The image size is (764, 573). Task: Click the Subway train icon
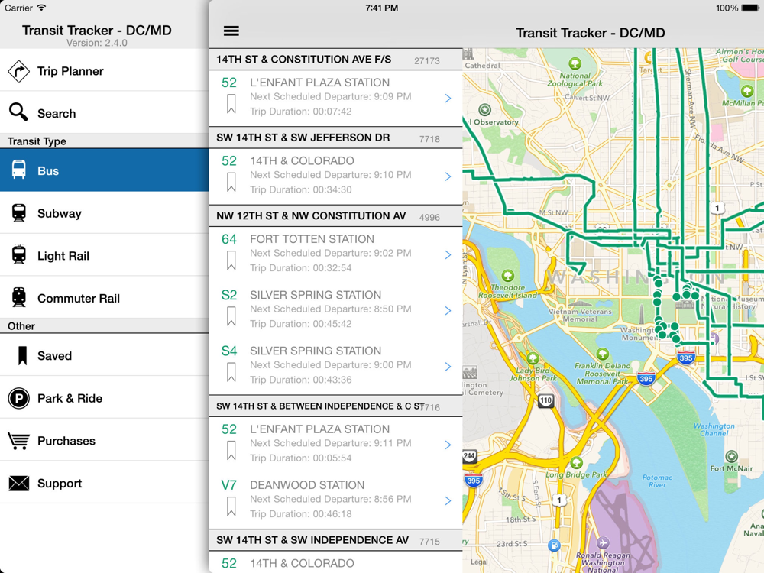pos(19,213)
